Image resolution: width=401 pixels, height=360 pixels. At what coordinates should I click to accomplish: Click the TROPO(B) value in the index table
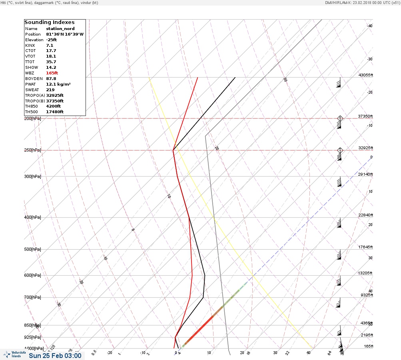(x=55, y=101)
